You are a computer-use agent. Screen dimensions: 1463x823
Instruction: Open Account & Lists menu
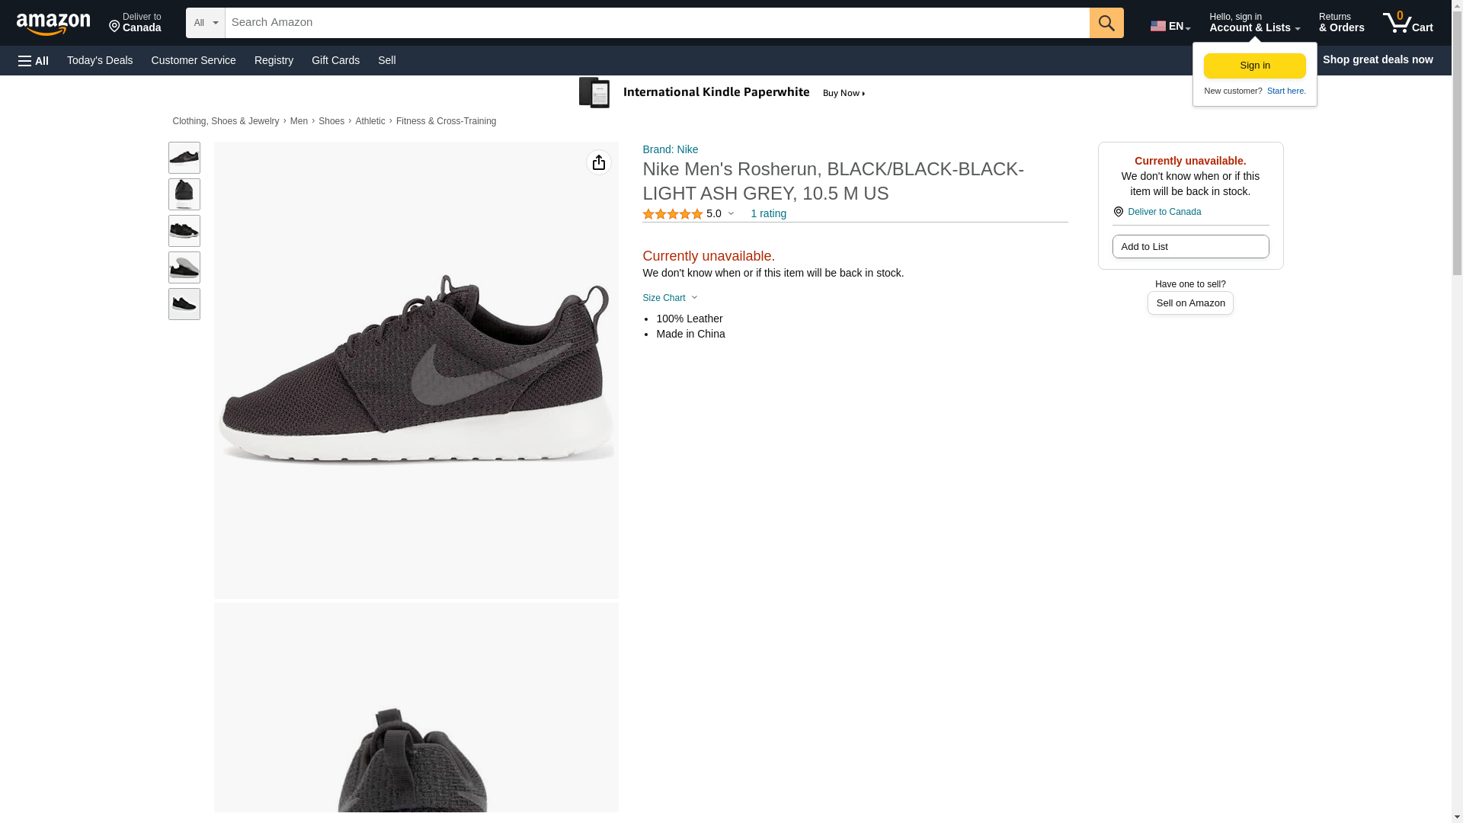coord(1253,23)
